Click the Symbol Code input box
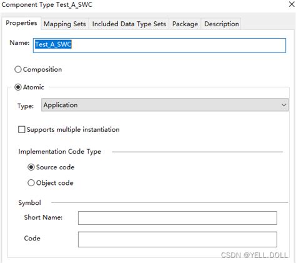This screenshot has width=296, height=263. pyautogui.click(x=177, y=239)
